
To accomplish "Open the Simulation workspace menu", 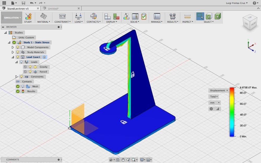I will [12, 18].
